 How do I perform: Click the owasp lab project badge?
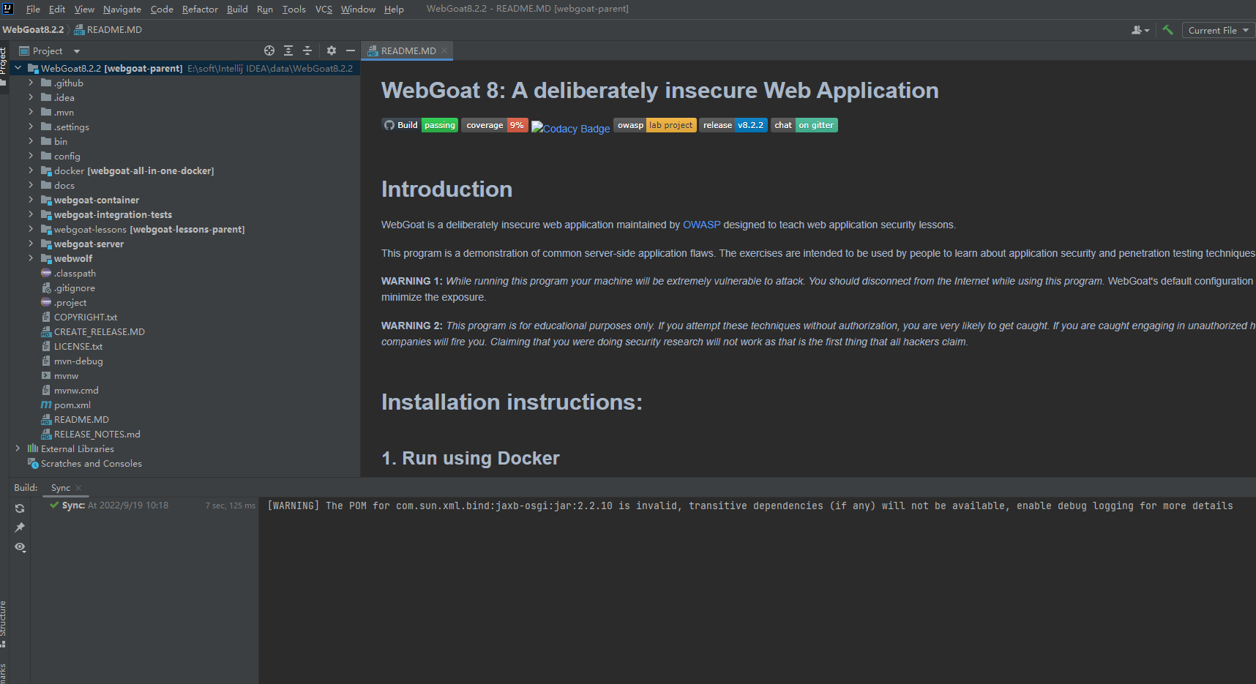[x=655, y=125]
